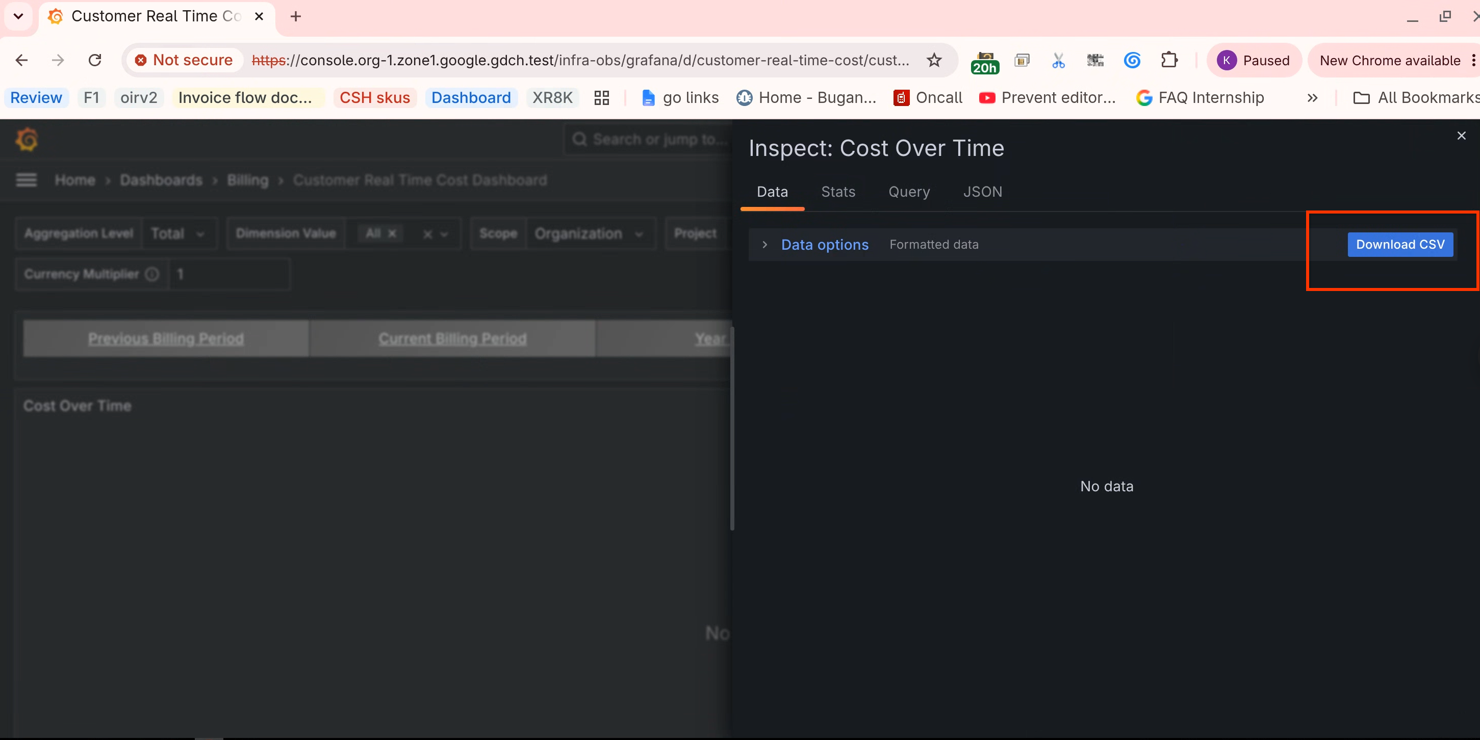Viewport: 1480px width, 740px height.
Task: Click the 20h extension icon
Action: 984,62
